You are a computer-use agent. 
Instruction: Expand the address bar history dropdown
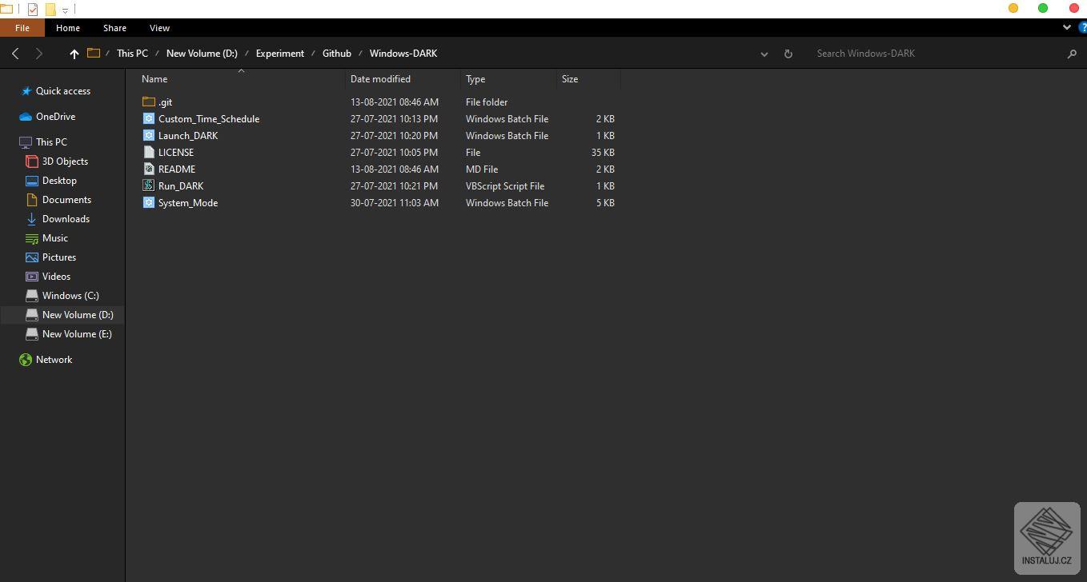tap(764, 54)
